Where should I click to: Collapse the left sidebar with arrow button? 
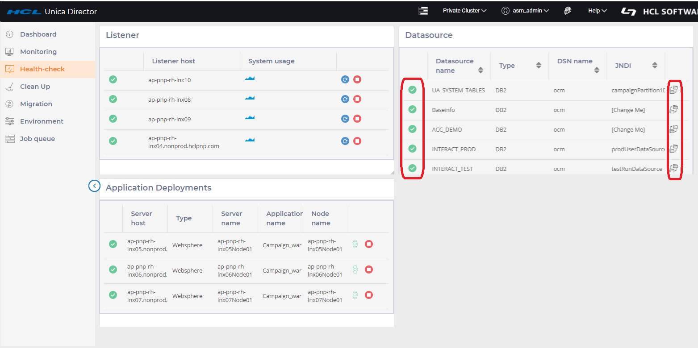click(94, 186)
